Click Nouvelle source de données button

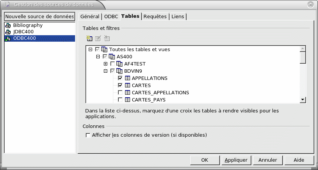point(40,16)
